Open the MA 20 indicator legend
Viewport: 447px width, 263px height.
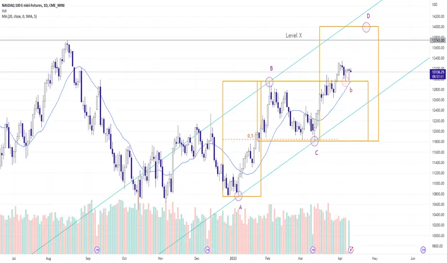pyautogui.click(x=19, y=16)
